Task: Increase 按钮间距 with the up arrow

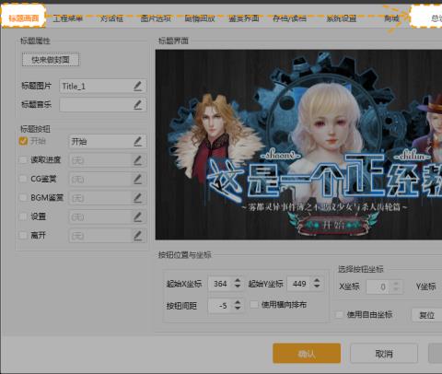Action: 238,302
